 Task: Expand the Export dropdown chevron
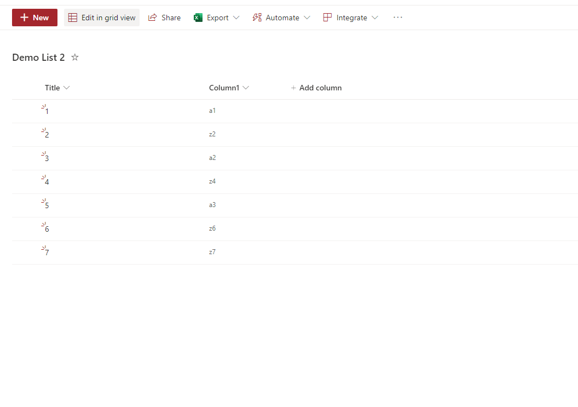(237, 17)
